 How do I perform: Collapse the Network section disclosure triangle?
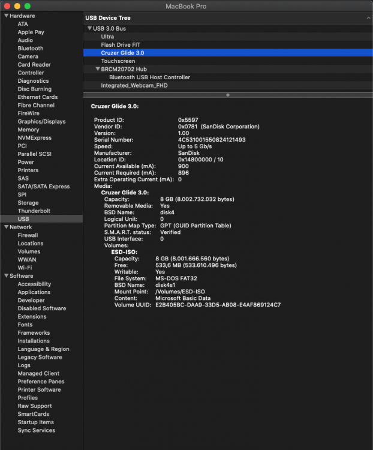[5, 227]
